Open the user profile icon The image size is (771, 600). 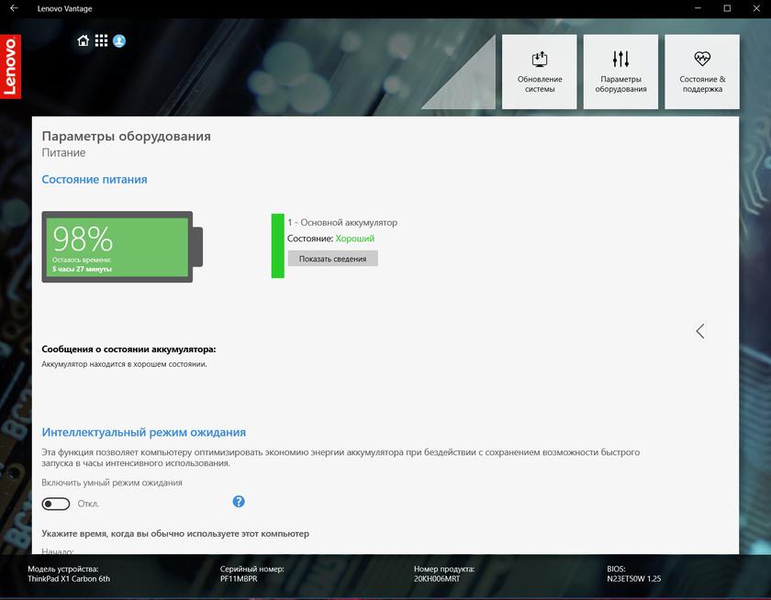click(119, 40)
